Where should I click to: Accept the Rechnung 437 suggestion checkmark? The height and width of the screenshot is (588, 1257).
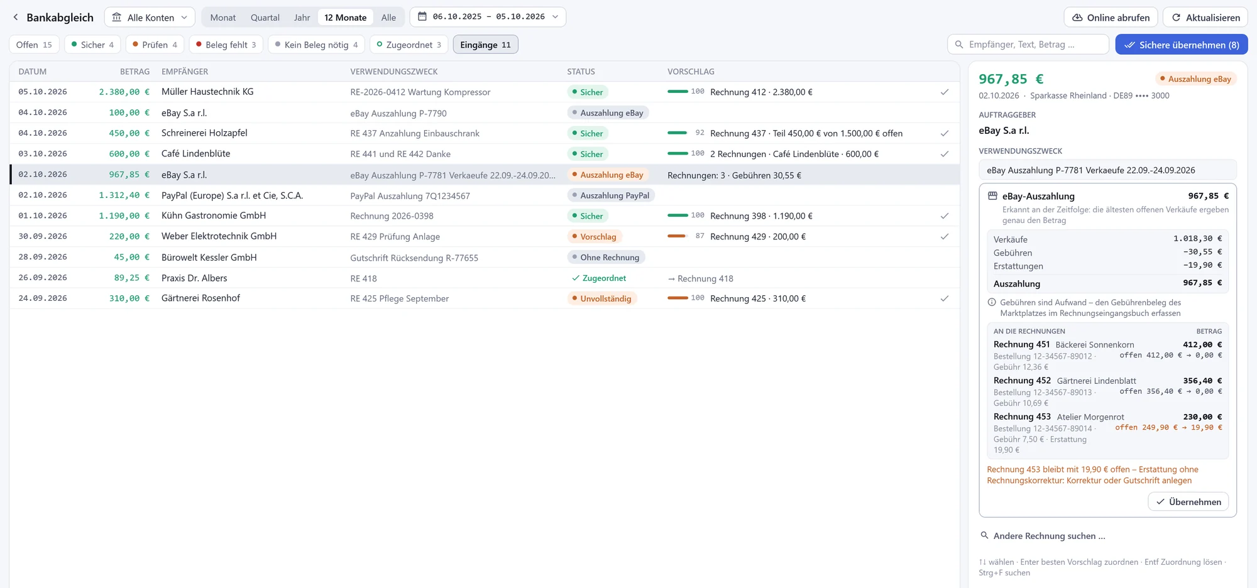tap(944, 134)
